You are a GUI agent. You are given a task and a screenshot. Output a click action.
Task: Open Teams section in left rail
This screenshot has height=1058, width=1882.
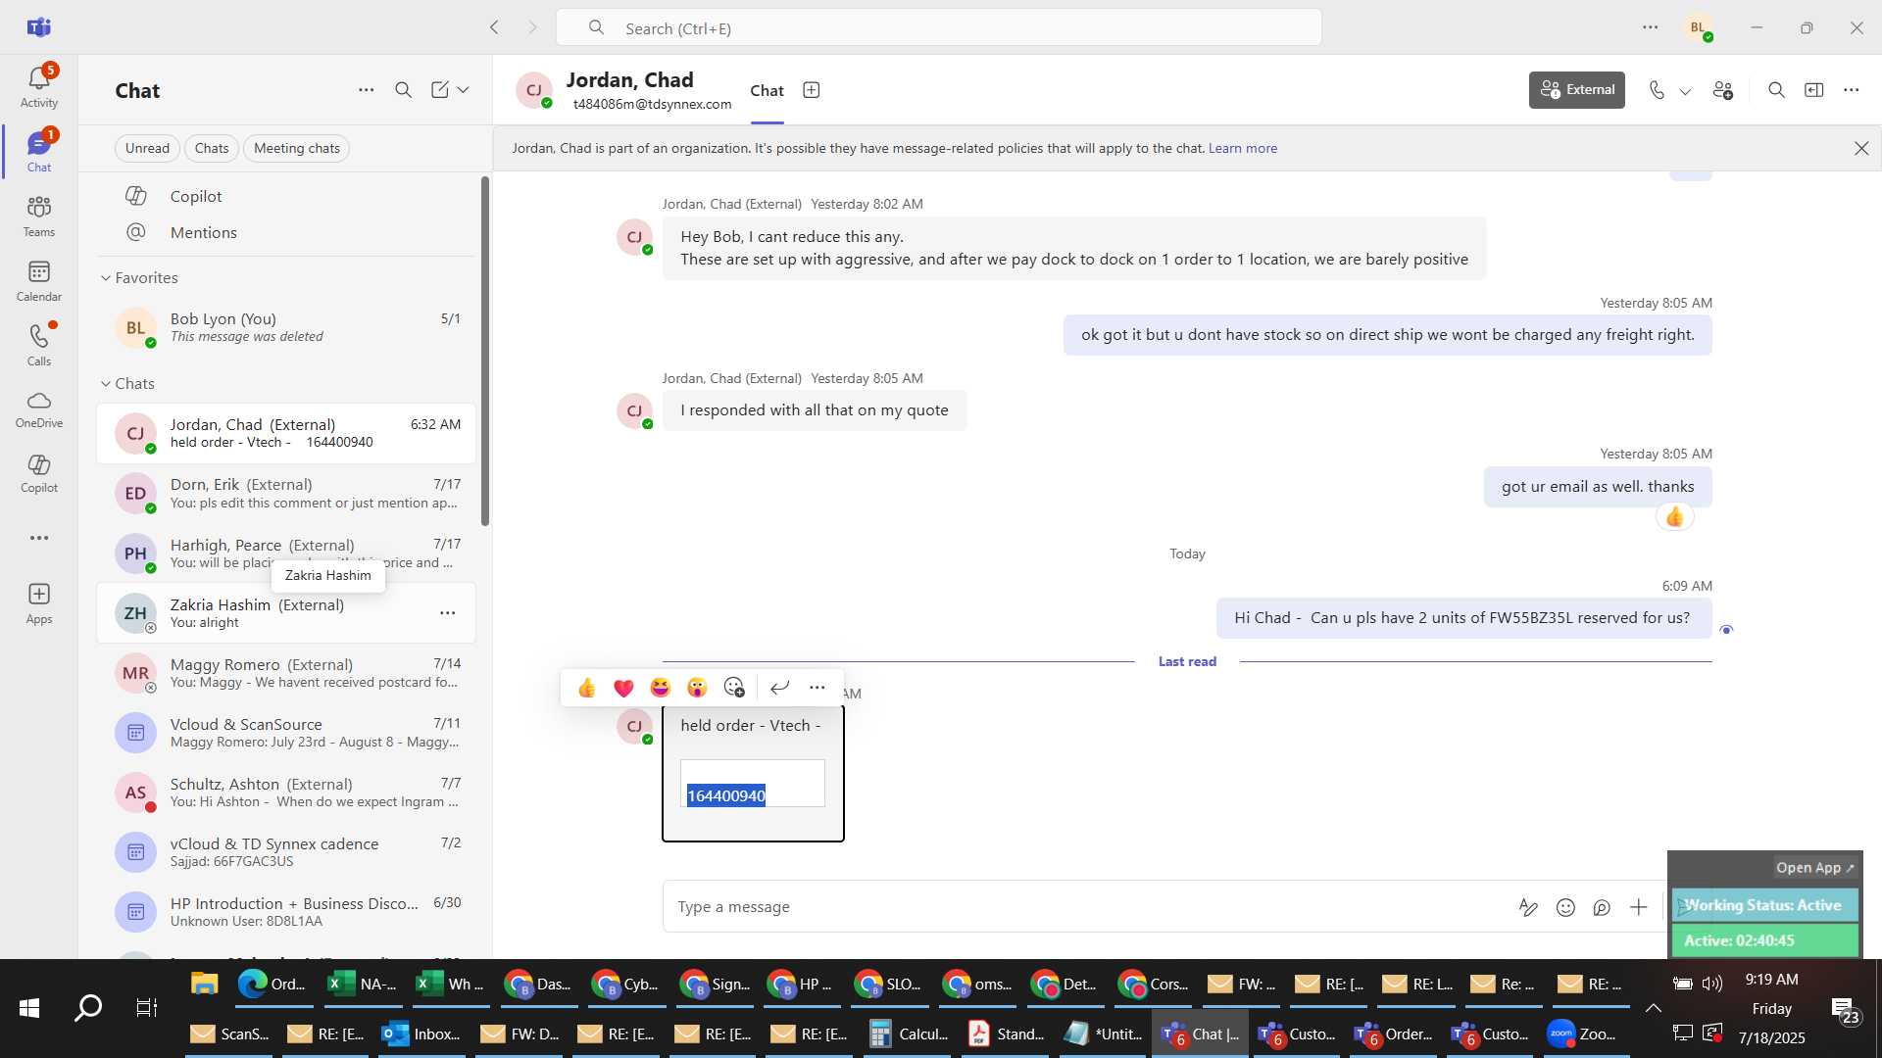click(39, 216)
